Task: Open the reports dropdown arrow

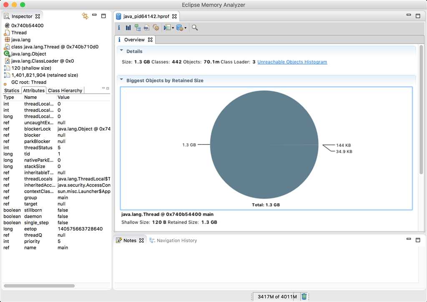Action: click(x=173, y=28)
